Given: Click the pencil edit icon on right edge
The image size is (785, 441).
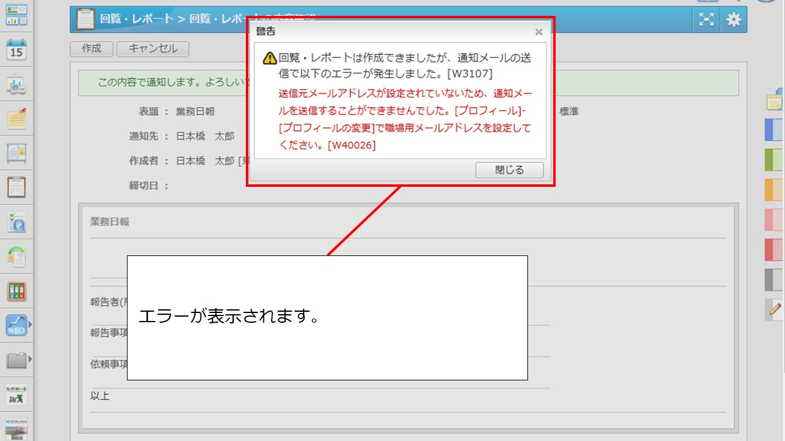Looking at the screenshot, I should (775, 310).
